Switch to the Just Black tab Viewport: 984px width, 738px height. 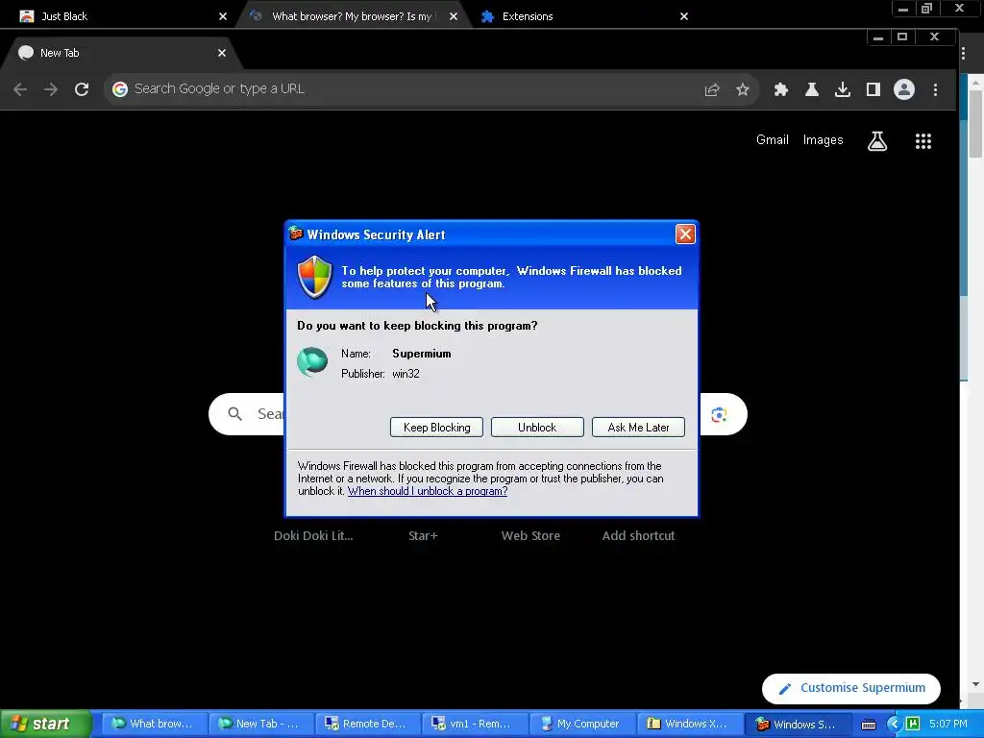tap(119, 16)
